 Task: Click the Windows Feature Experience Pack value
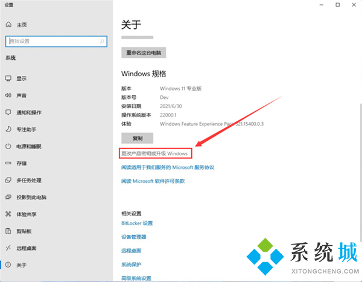click(x=212, y=124)
